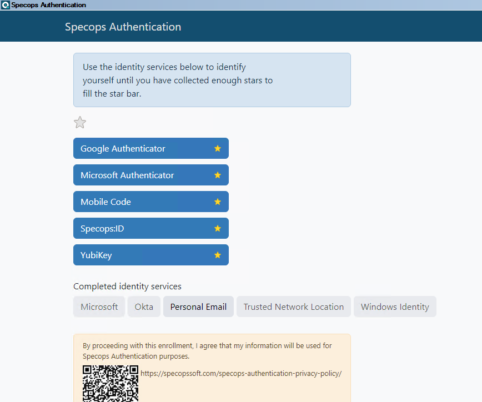Click the star on the Specops:ID button

217,228
